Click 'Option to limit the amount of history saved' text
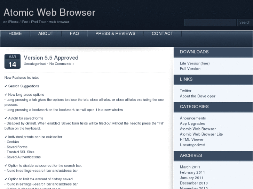The width and height of the screenshot is (253, 189). point(41,179)
